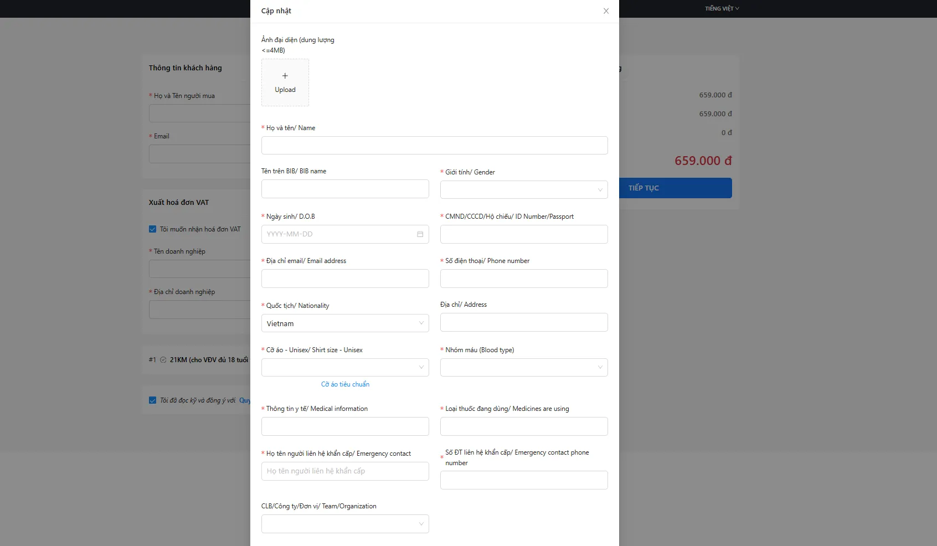
Task: Open the Team/Organization dropdown
Action: (344, 524)
